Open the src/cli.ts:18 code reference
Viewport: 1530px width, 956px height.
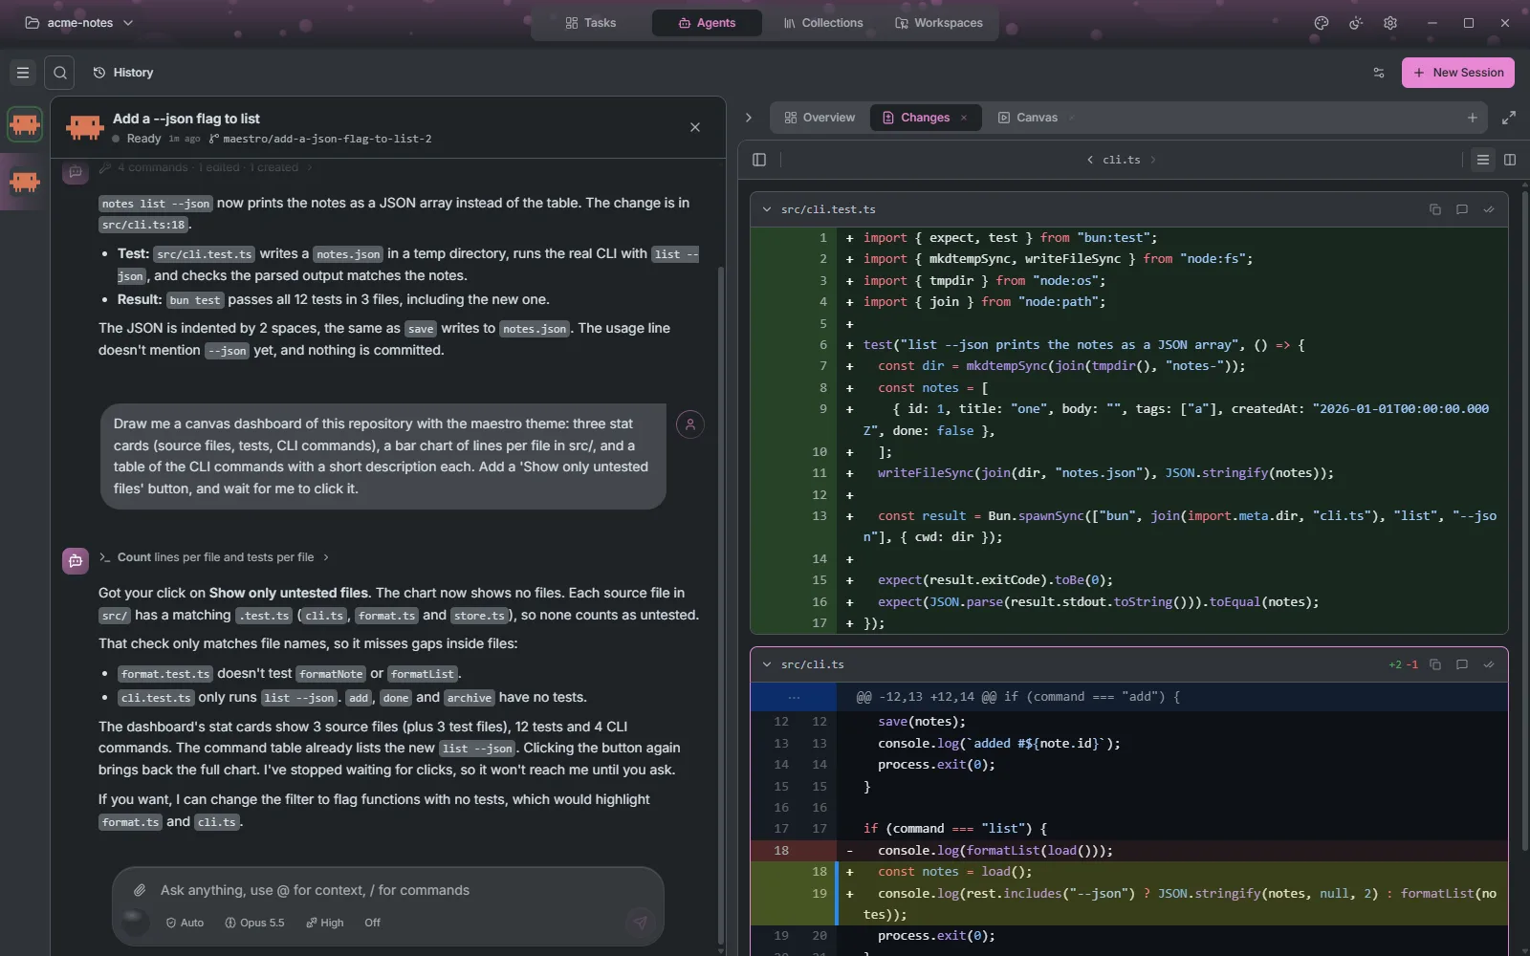(143, 225)
